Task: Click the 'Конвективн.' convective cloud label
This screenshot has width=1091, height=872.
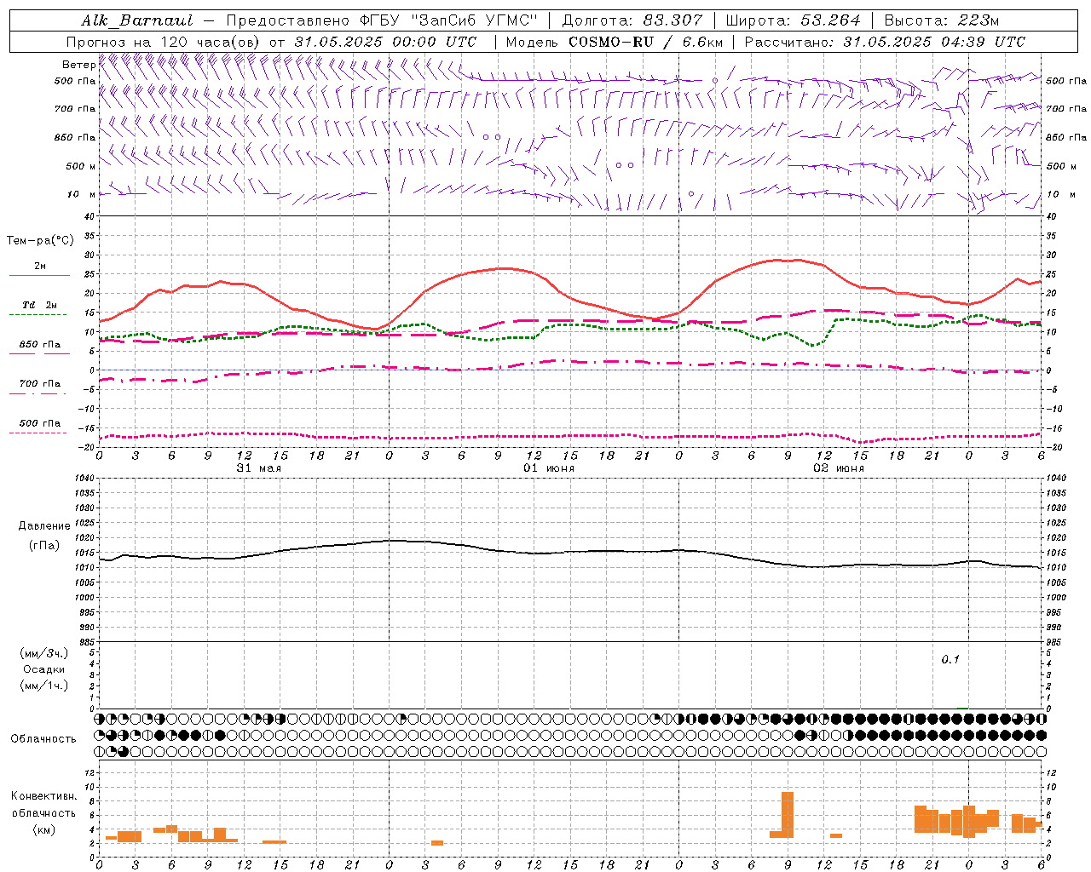Action: pos(44,796)
